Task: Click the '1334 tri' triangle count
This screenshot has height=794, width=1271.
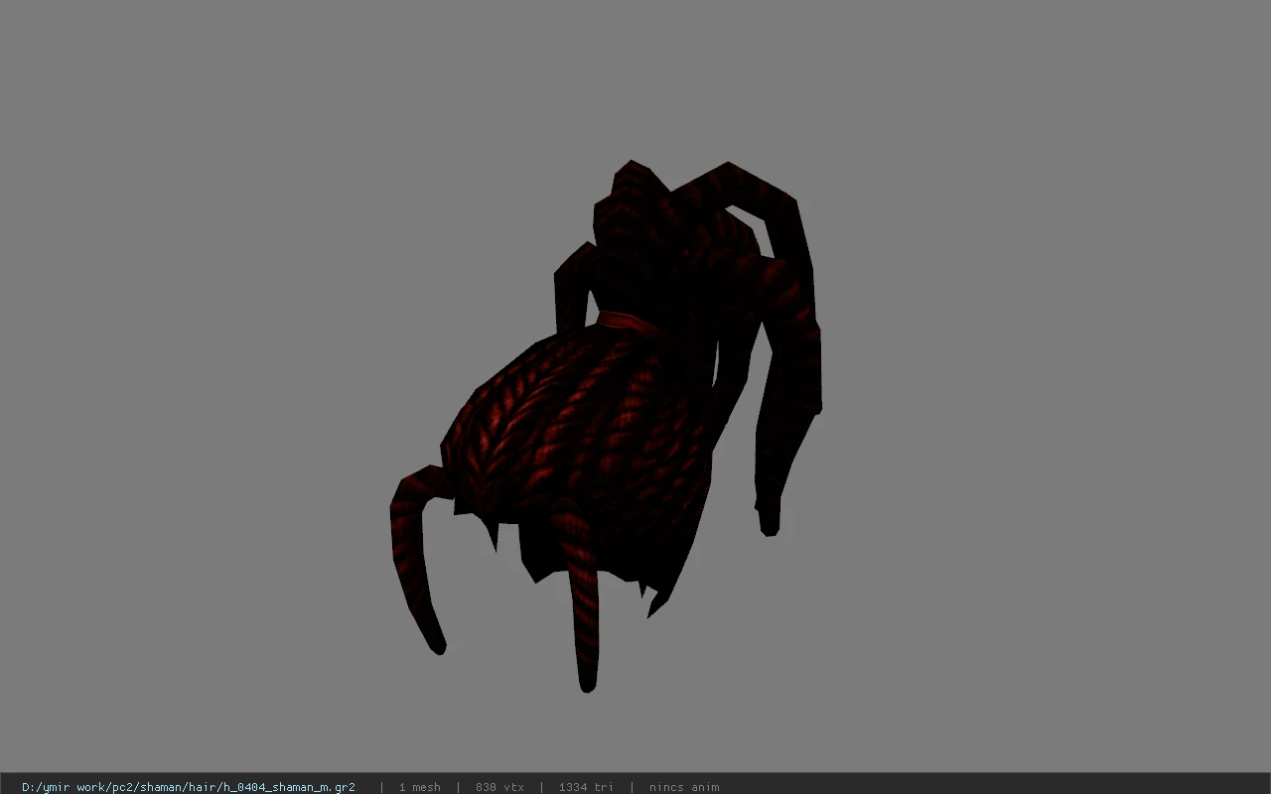Action: point(586,787)
